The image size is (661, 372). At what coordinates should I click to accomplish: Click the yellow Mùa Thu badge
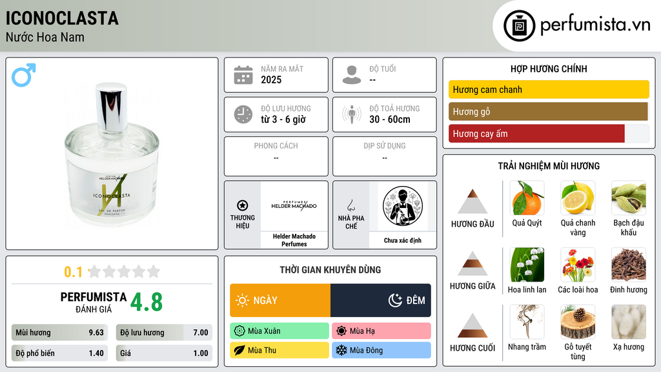point(280,350)
